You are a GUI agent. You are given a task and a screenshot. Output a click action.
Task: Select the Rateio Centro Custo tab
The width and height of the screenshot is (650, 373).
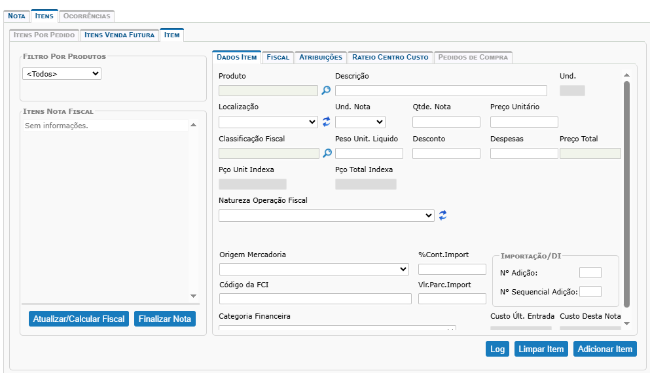(x=390, y=58)
